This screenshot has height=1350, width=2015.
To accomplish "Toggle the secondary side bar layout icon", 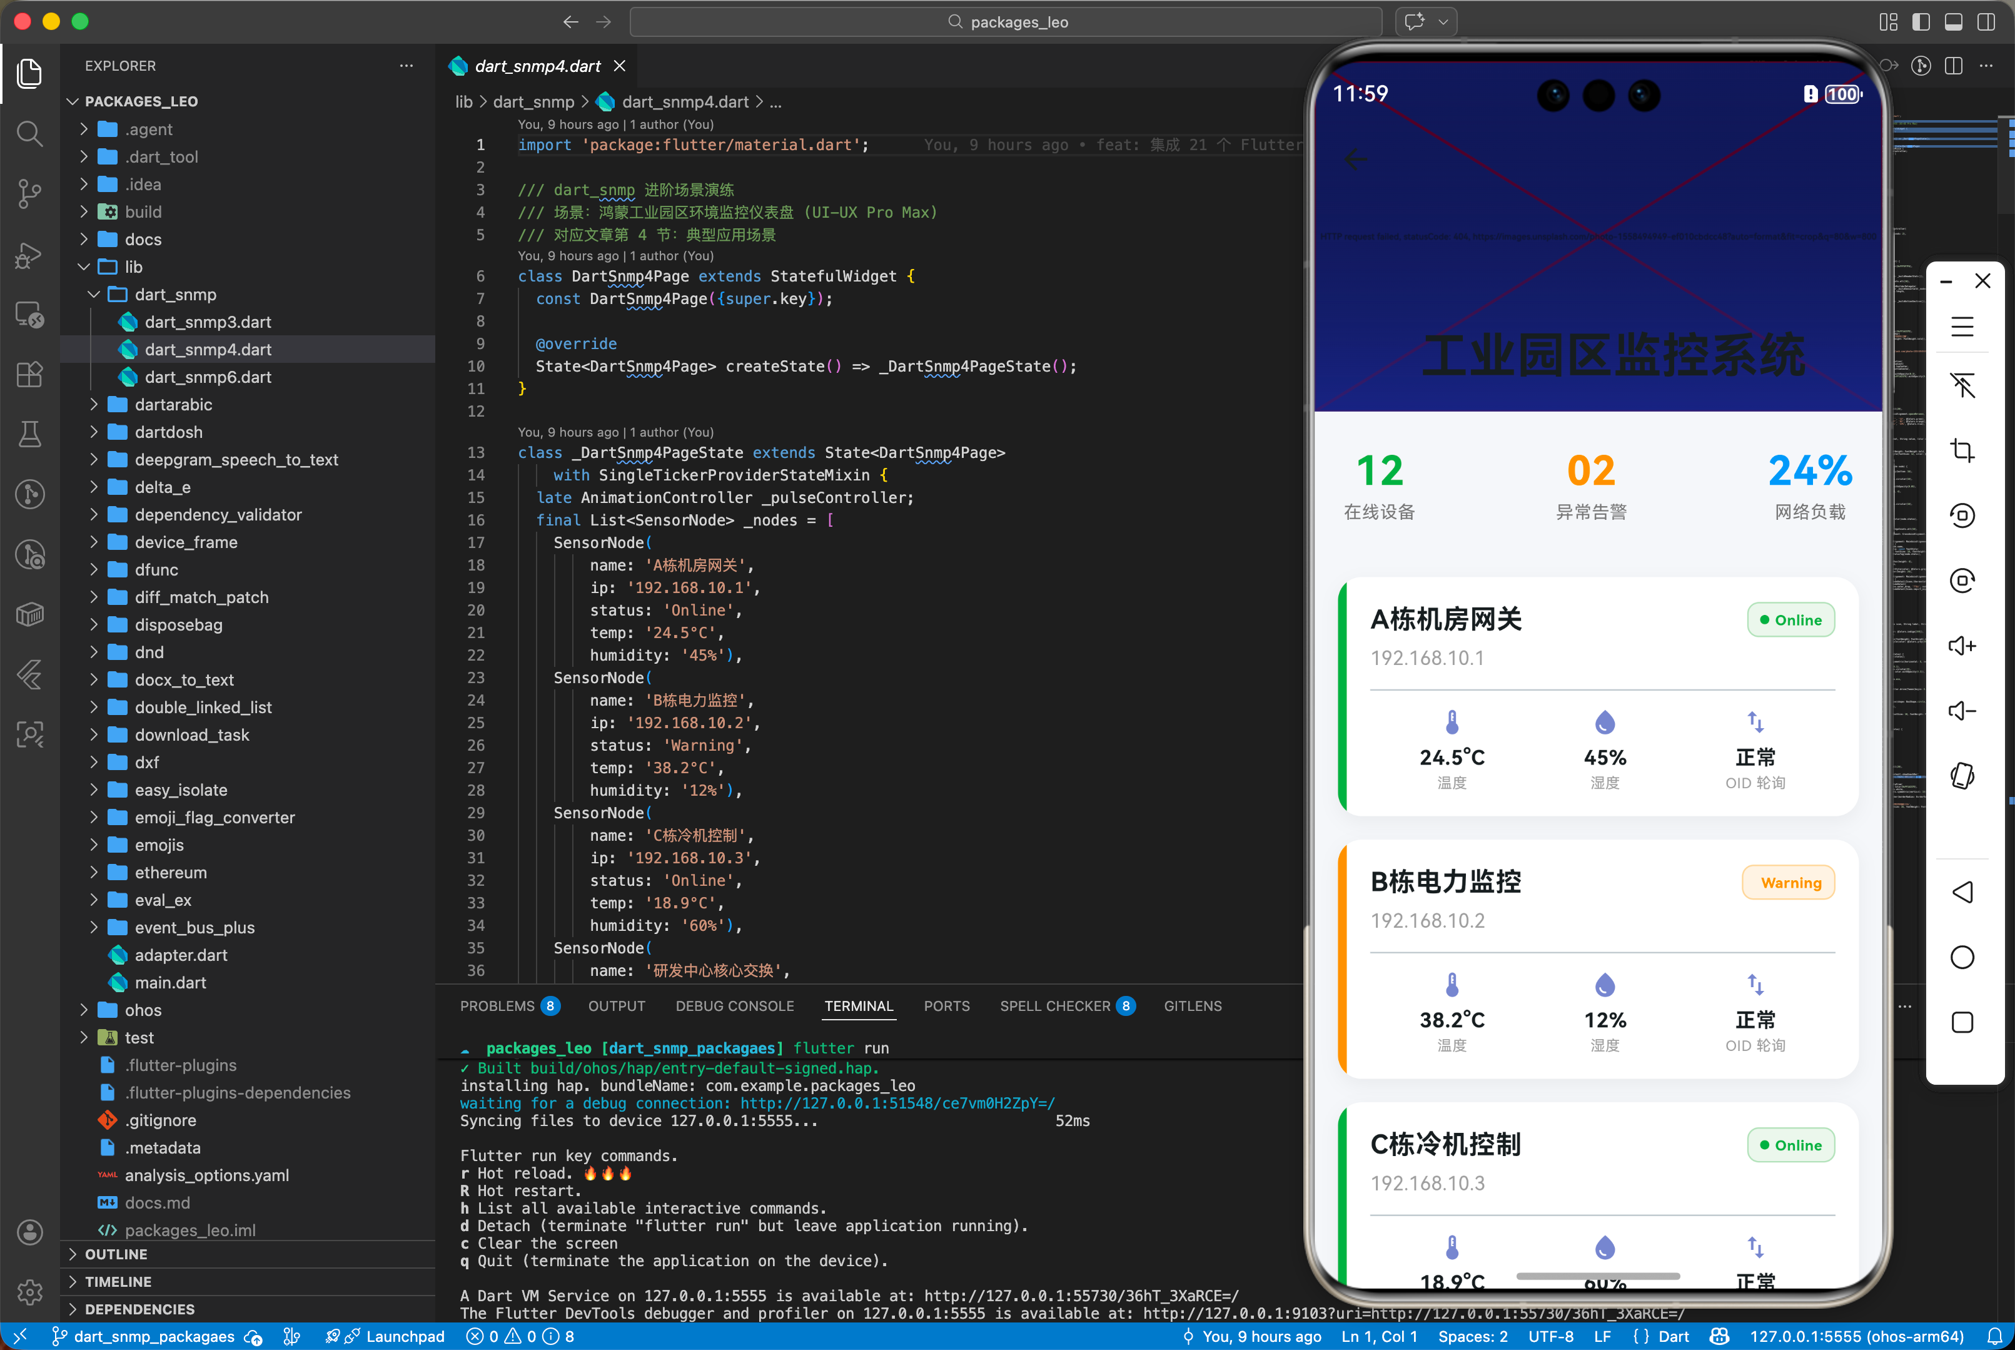I will point(1987,23).
